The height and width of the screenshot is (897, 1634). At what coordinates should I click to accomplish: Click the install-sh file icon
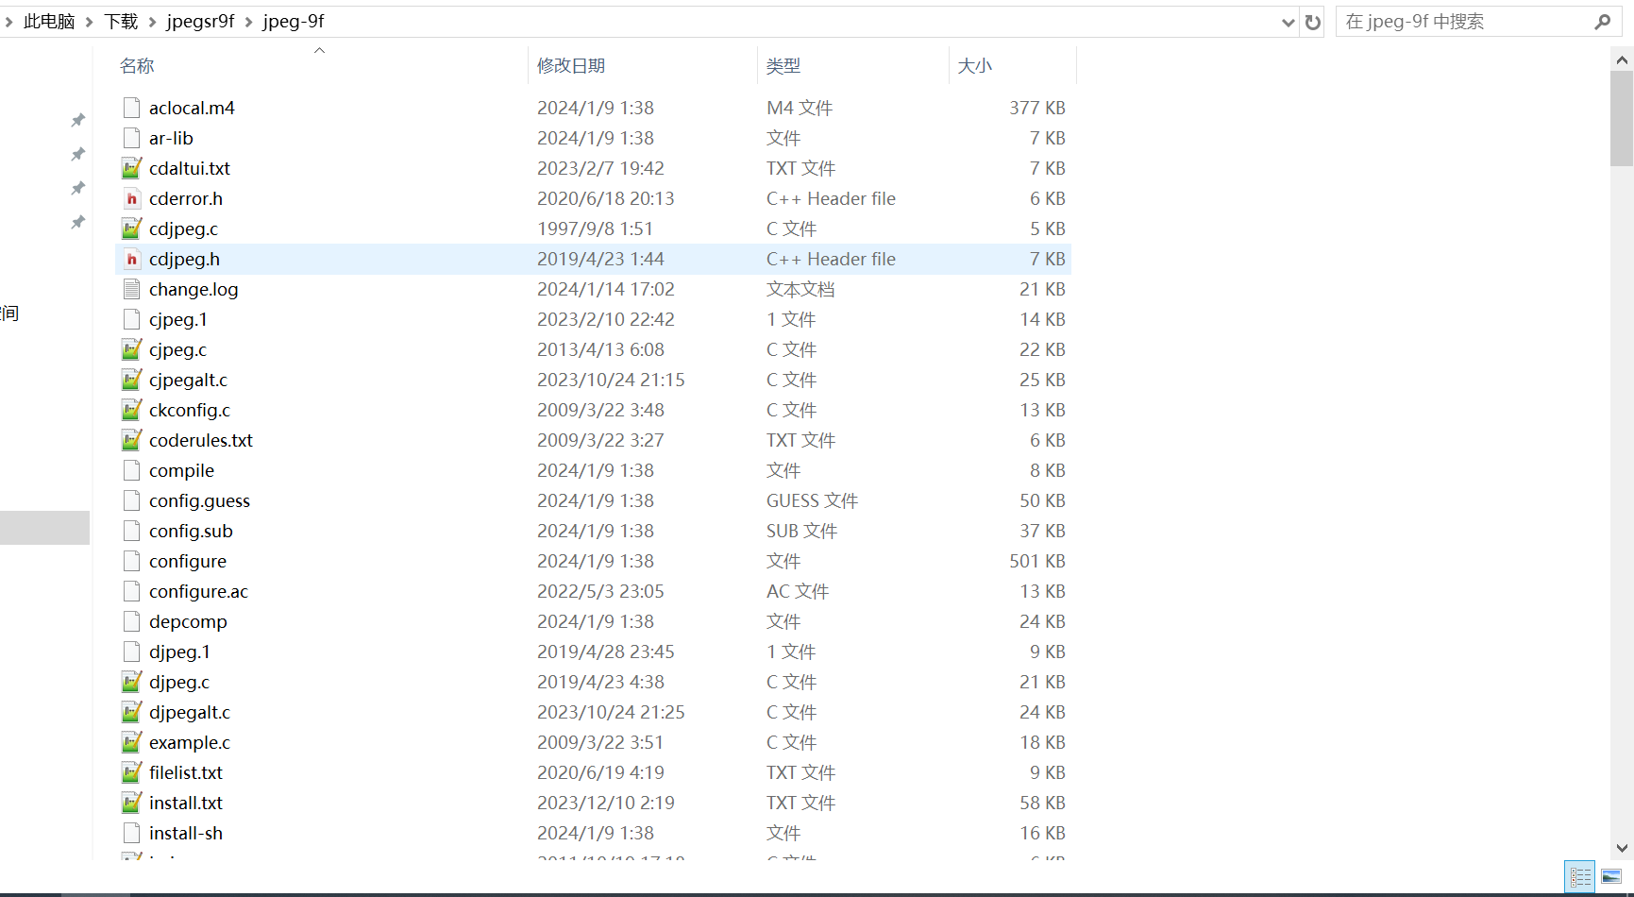(x=132, y=833)
